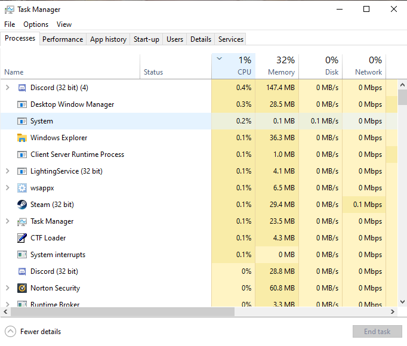Click the 0.1 Mbps network cell
The image size is (407, 346).
click(364, 205)
